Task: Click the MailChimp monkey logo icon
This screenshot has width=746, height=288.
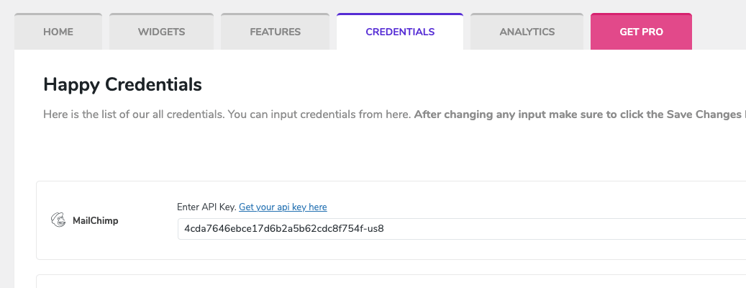Action: tap(58, 220)
